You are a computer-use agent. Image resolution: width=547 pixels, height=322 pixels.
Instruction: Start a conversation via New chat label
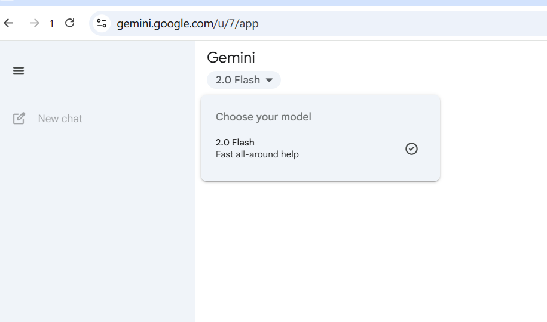click(x=60, y=119)
